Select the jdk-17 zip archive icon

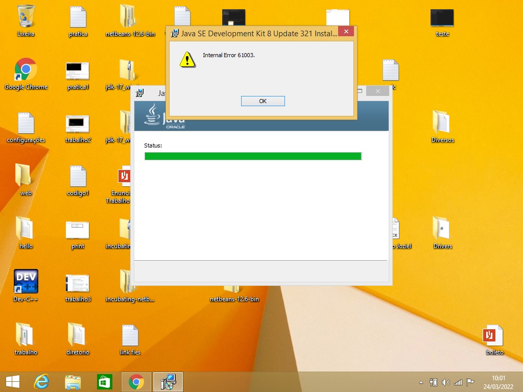click(122, 76)
